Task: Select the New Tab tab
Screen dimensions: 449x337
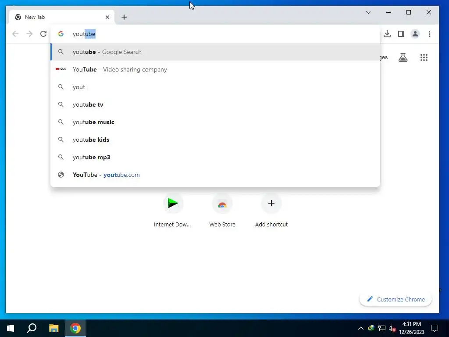Action: (x=61, y=17)
